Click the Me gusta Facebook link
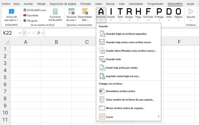 click(30, 21)
